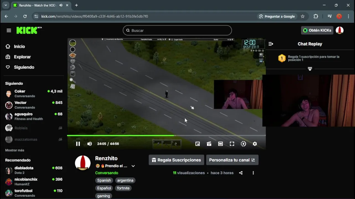Click the in-game furniture move icon

pos(72,74)
